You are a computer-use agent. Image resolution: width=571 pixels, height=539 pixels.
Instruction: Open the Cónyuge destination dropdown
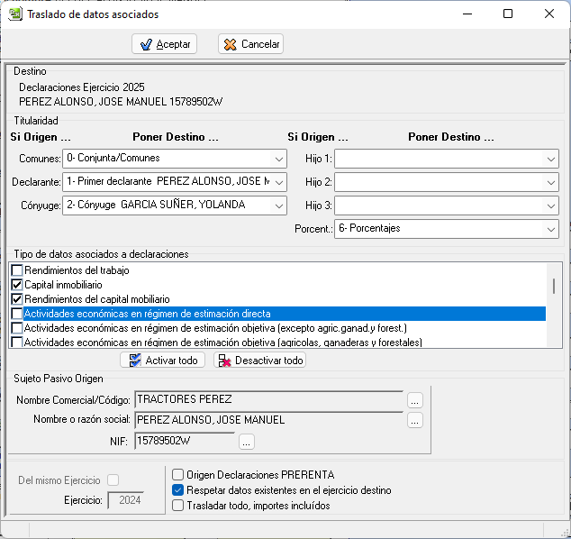[278, 206]
